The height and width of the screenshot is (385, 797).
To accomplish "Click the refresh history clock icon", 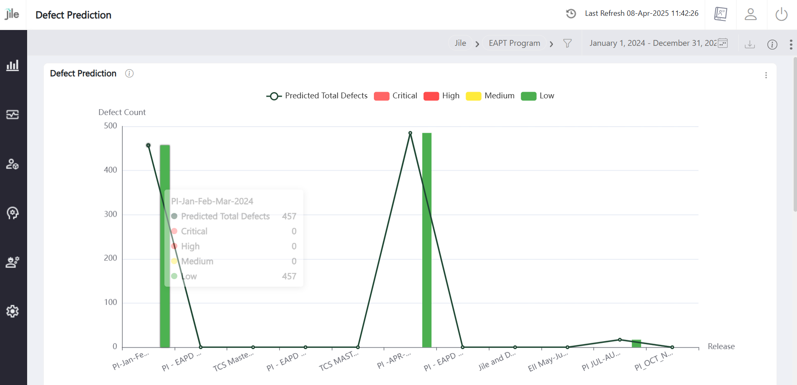I will tap(571, 14).
